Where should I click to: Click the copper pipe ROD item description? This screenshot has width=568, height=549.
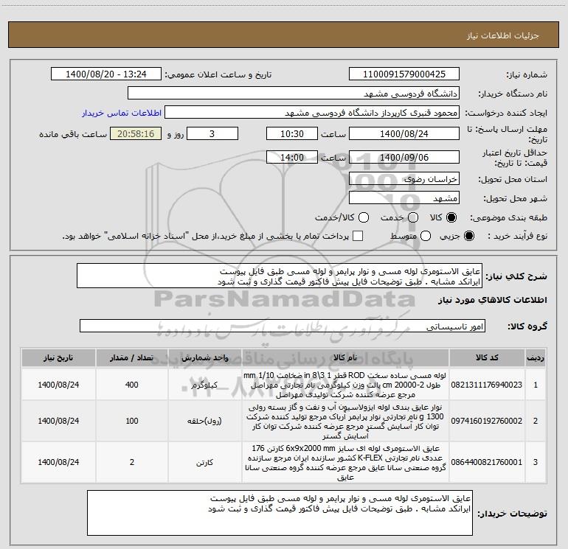pyautogui.click(x=345, y=385)
